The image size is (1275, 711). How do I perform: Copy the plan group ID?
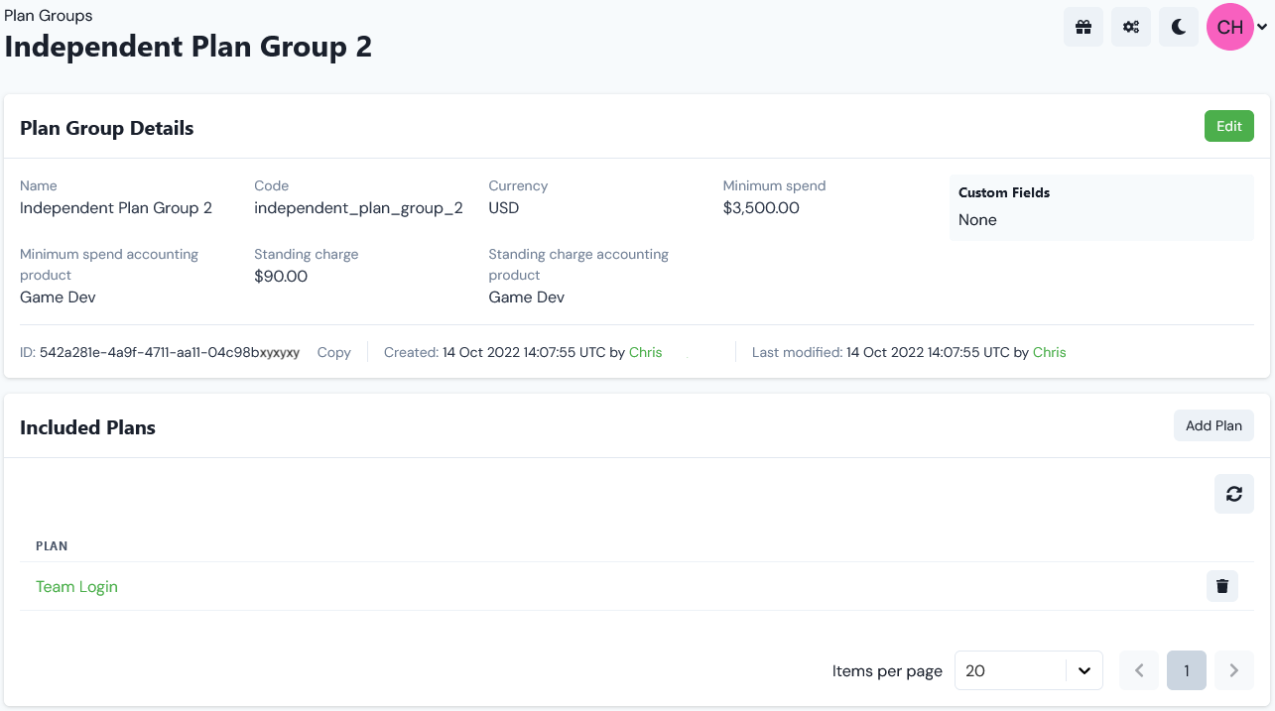point(333,352)
